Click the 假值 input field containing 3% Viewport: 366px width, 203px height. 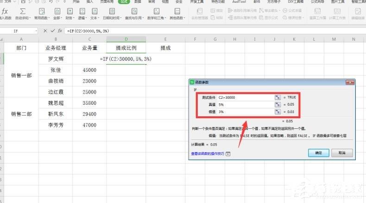[246, 112]
